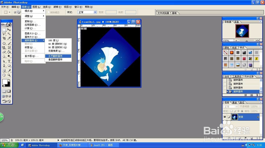This screenshot has height=148, width=265.
Task: Click the background black color swatch
Action: (x=8, y=85)
